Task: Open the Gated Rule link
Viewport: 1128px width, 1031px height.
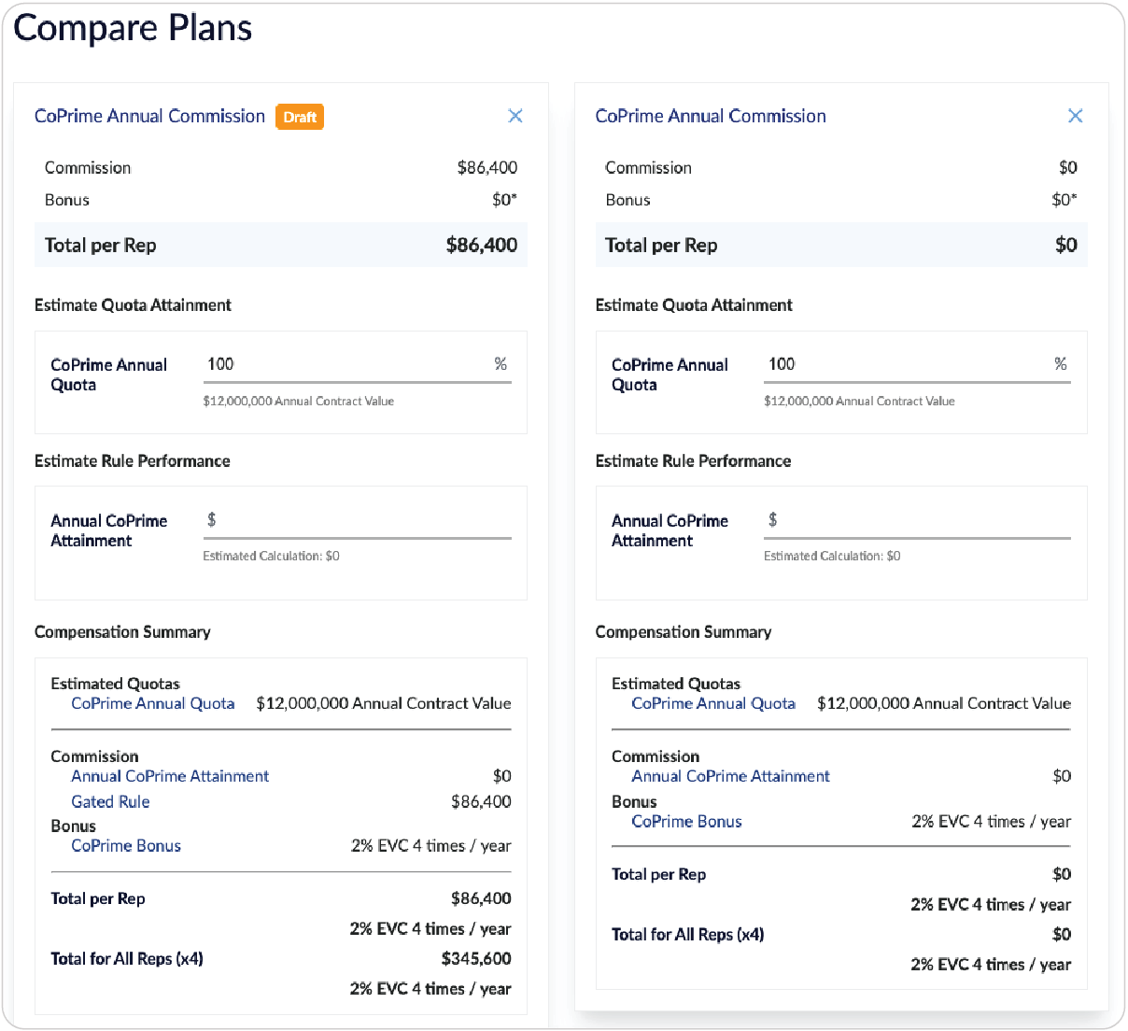Action: [x=110, y=801]
